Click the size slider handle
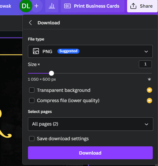The image size is (158, 166). pos(51,73)
